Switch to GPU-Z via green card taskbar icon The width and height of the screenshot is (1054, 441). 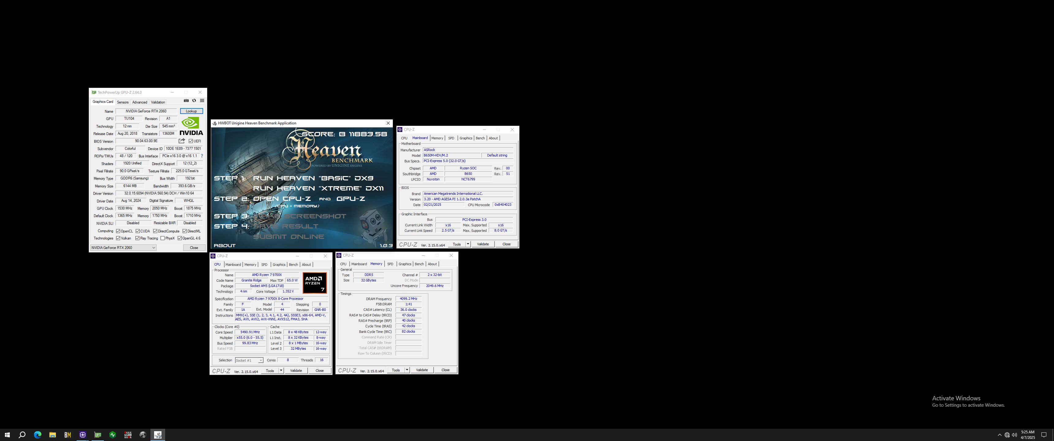98,435
